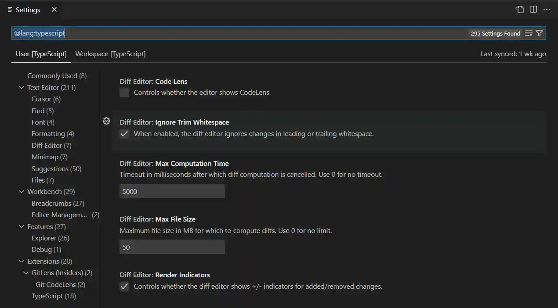Click the gear icon beside Ignore Trim Whitespace
558x308 pixels.
(x=106, y=121)
